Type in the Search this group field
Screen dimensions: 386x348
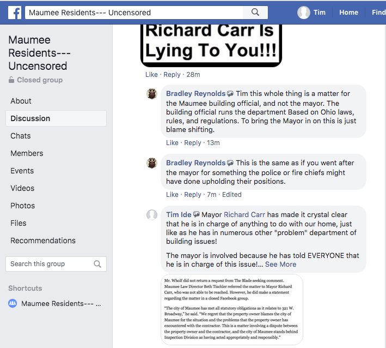click(50, 264)
